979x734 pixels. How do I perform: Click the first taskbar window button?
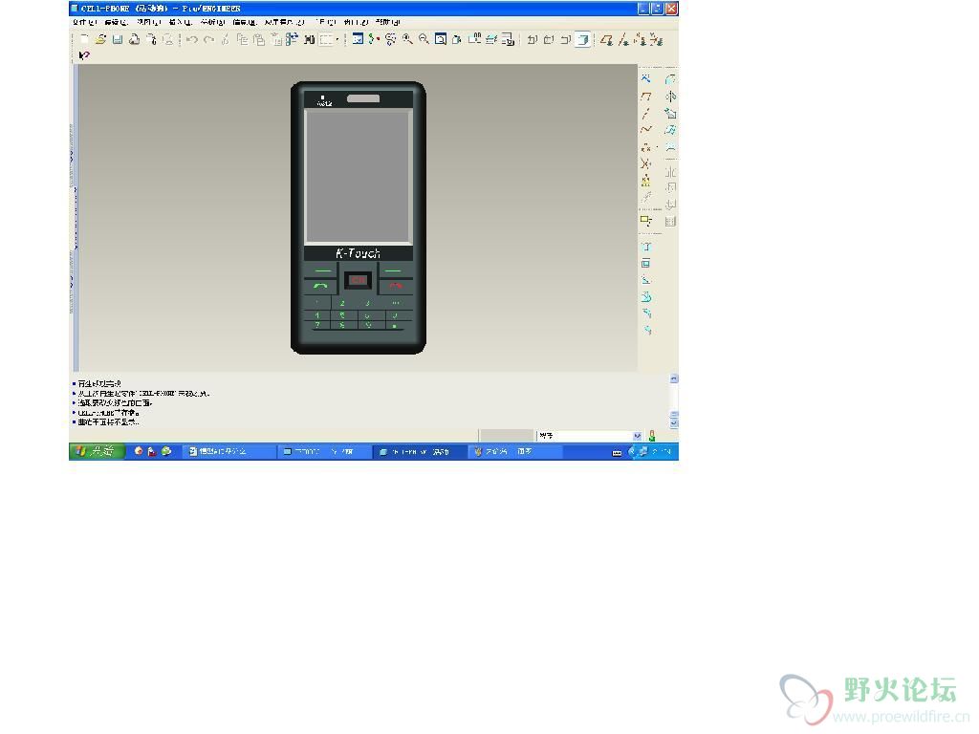click(229, 451)
